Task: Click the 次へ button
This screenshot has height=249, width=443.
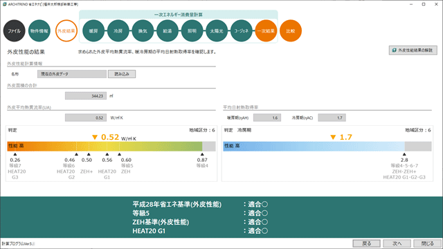Action: (x=397, y=243)
